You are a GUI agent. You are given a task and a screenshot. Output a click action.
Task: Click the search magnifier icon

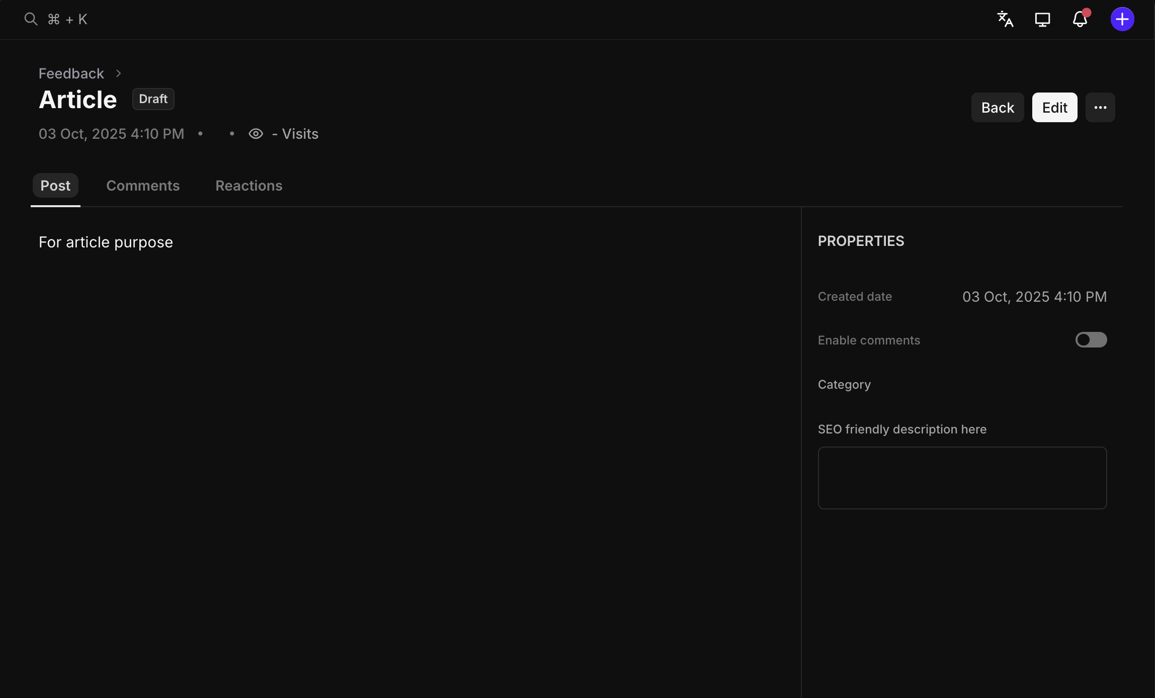click(31, 19)
